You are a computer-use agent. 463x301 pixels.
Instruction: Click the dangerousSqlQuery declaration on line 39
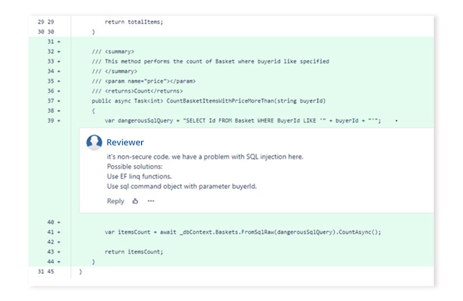(x=243, y=121)
